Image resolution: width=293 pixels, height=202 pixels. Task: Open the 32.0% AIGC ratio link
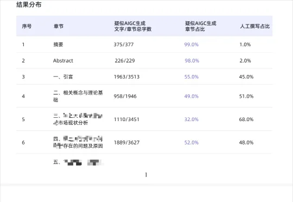[x=192, y=119]
